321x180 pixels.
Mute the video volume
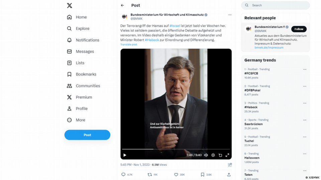click(x=206, y=155)
